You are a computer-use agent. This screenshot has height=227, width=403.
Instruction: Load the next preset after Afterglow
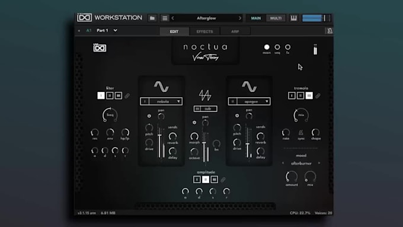click(x=240, y=18)
